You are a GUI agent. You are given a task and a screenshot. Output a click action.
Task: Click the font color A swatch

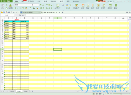pyautogui.click(x=34, y=8)
